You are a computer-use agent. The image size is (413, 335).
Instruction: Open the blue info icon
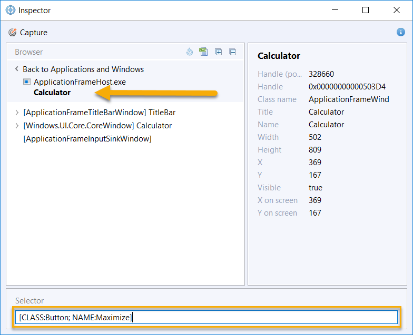(x=400, y=32)
